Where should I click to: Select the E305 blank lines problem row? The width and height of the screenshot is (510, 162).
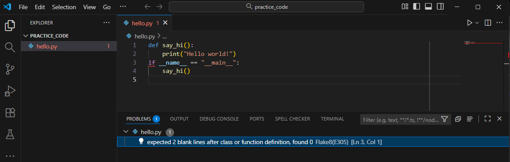pyautogui.click(x=314, y=142)
